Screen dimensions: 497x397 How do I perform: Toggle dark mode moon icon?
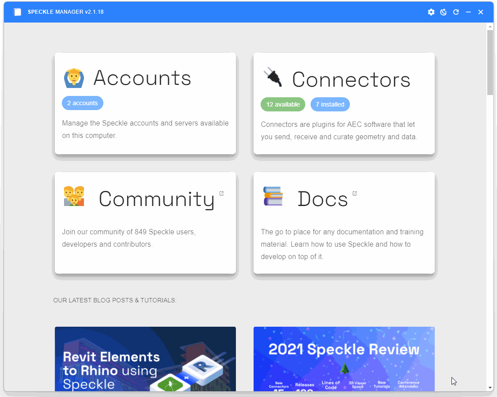pyautogui.click(x=444, y=12)
